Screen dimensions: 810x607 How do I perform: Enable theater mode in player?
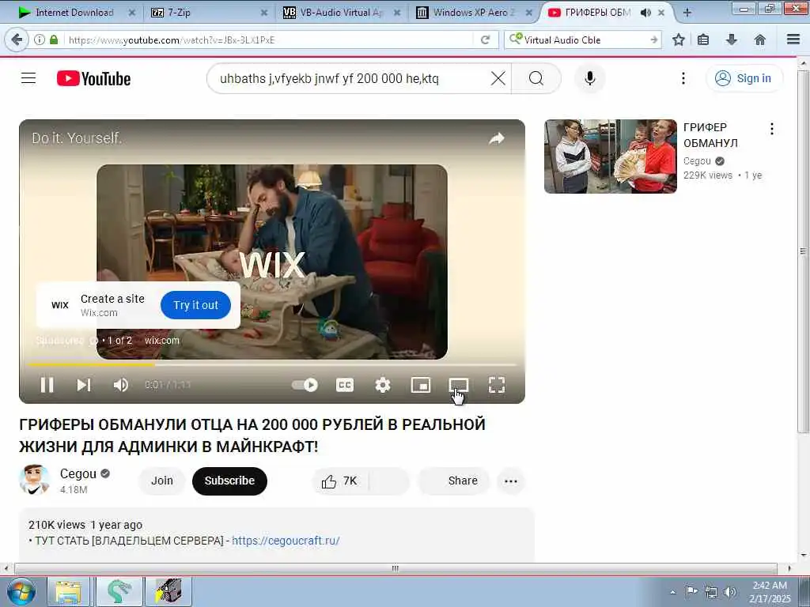[x=458, y=385]
